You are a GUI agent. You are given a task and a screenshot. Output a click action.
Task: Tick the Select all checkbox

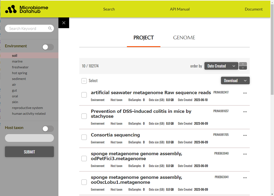[84, 81]
